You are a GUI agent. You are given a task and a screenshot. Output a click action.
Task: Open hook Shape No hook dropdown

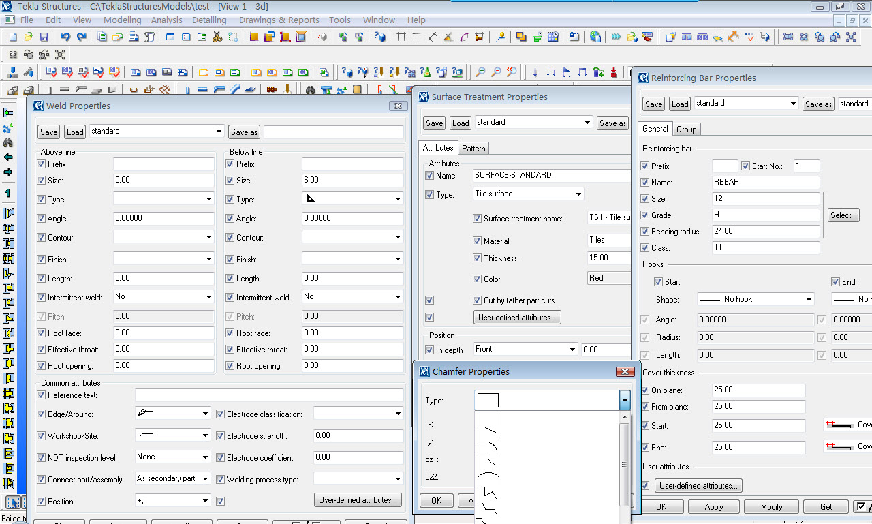point(809,299)
